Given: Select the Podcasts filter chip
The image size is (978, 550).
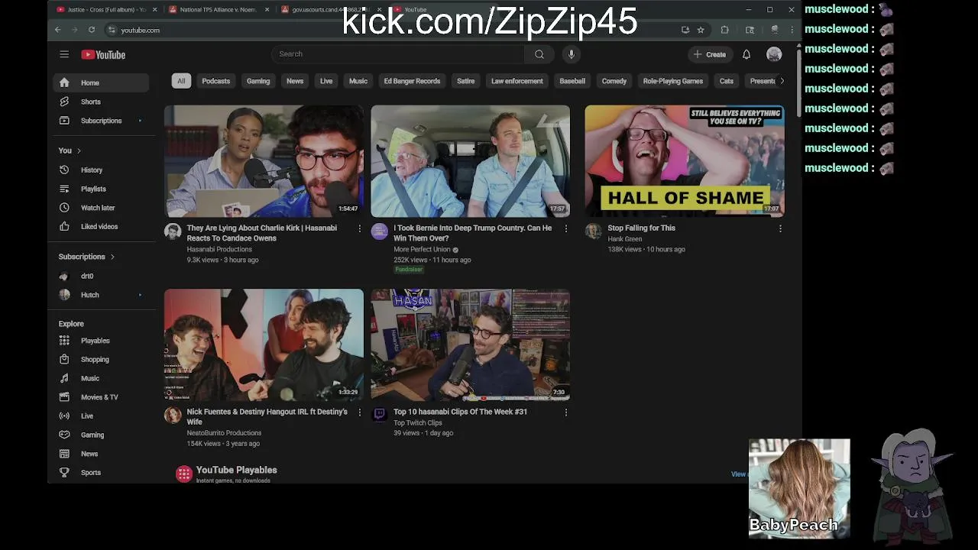Looking at the screenshot, I should tap(215, 81).
